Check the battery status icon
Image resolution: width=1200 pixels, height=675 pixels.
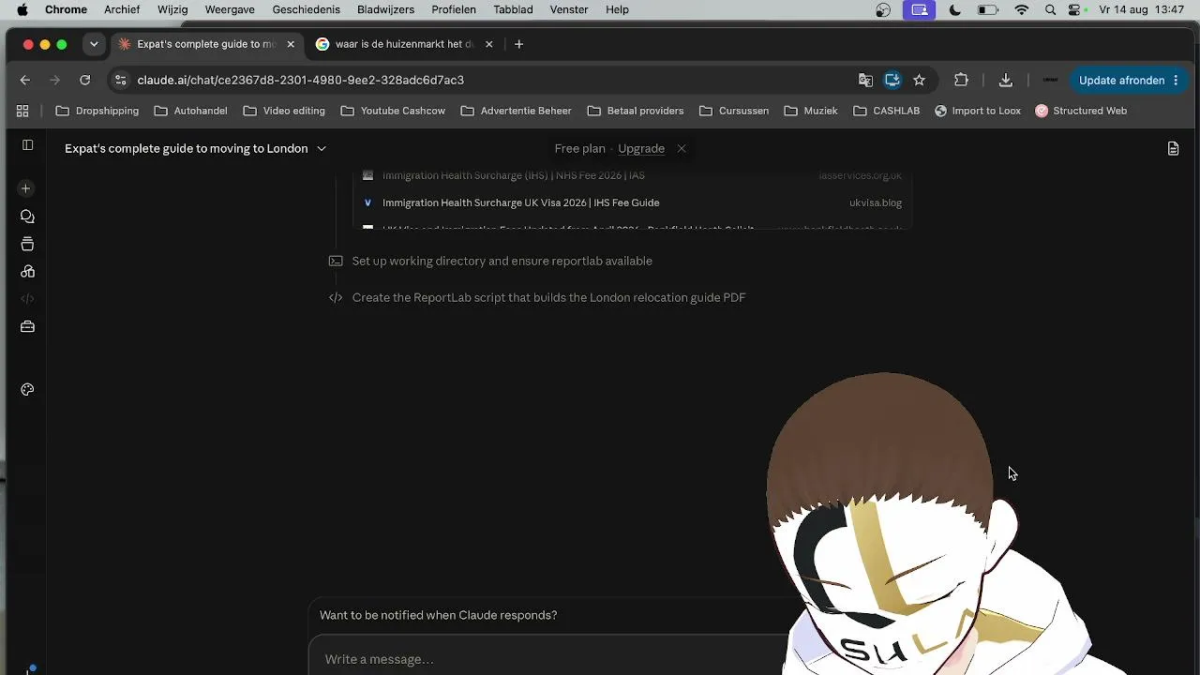(x=988, y=9)
